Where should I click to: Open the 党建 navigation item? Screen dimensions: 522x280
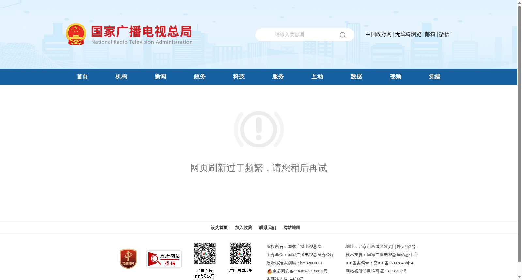[x=435, y=77]
